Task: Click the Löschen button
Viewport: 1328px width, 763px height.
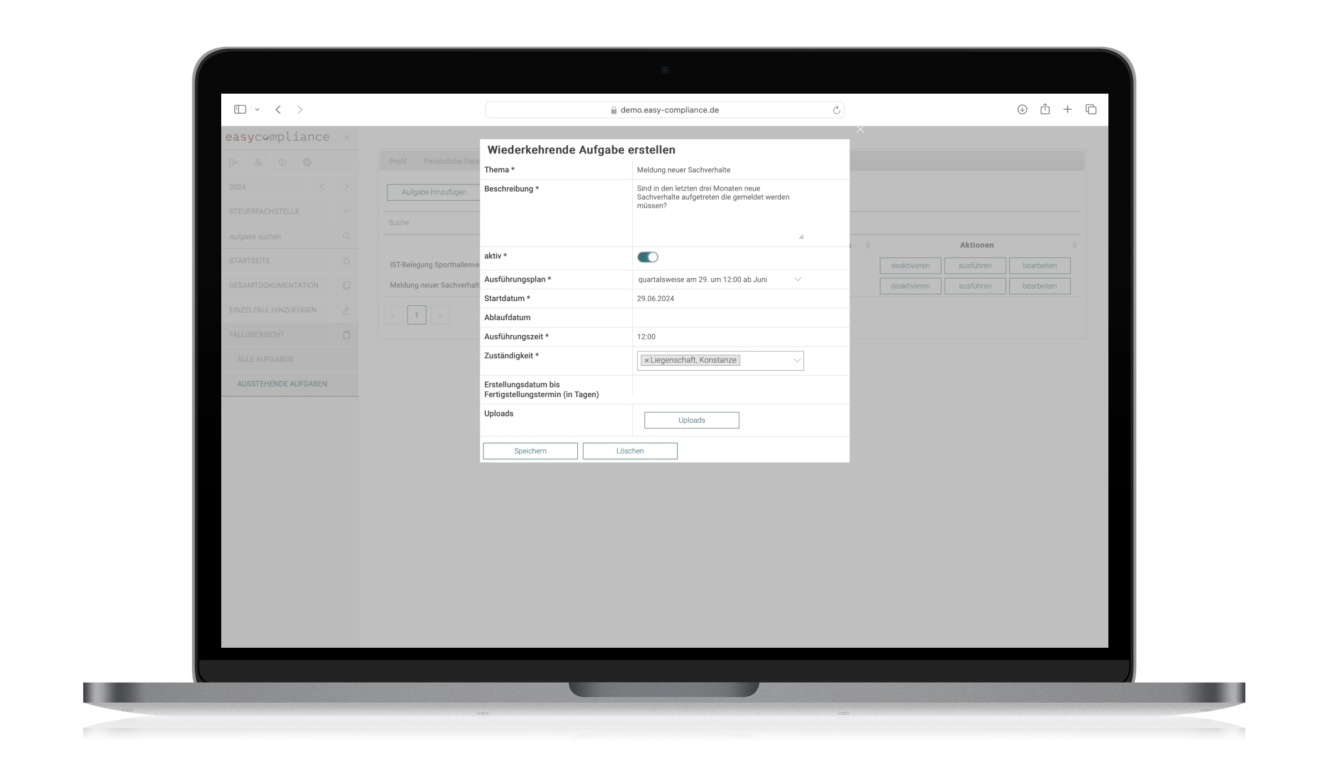Action: (629, 450)
